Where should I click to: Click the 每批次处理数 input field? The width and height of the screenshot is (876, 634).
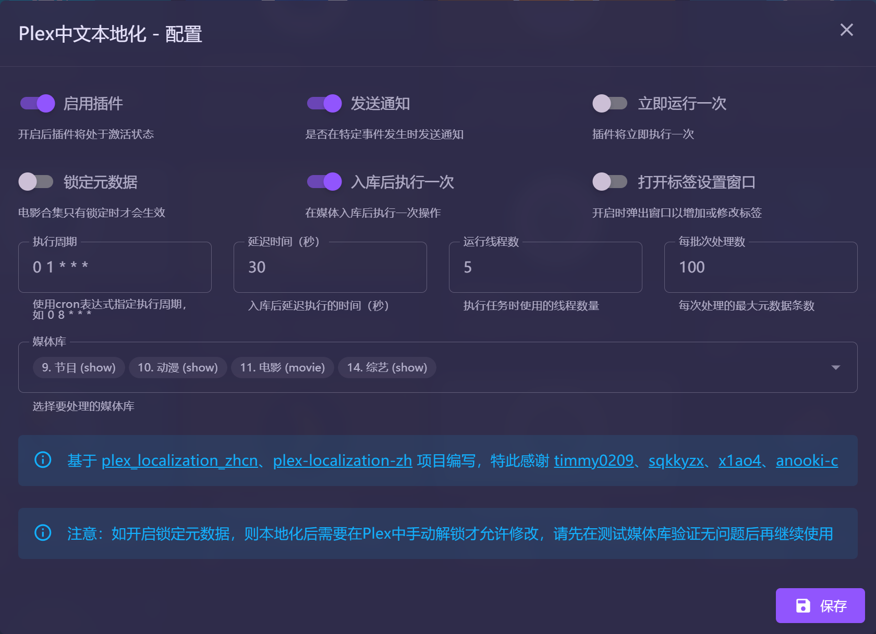[x=761, y=267]
